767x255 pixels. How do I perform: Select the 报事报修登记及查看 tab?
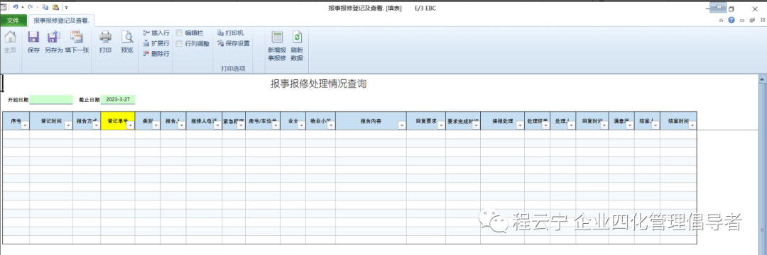click(x=61, y=21)
